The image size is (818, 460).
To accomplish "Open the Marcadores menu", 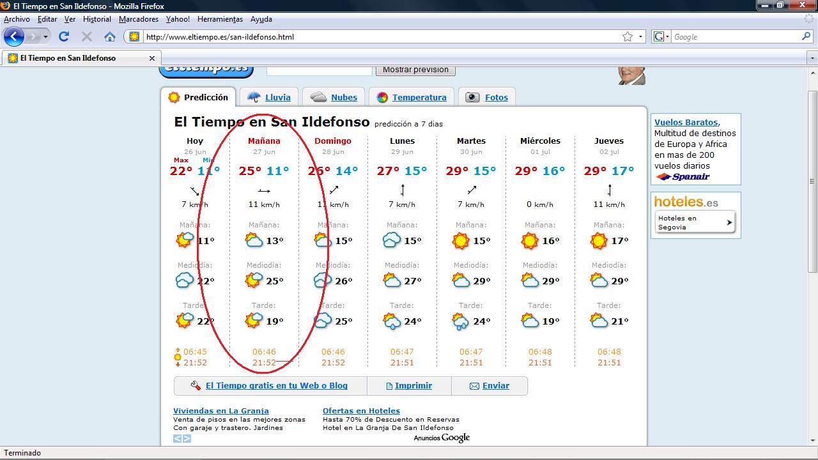I will (139, 19).
